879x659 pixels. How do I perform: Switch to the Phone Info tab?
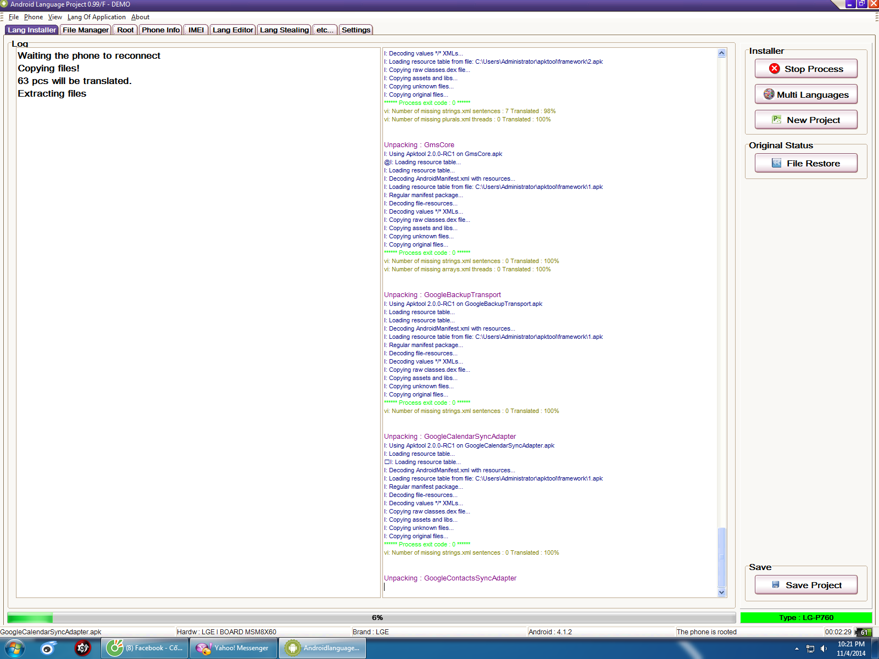point(160,30)
